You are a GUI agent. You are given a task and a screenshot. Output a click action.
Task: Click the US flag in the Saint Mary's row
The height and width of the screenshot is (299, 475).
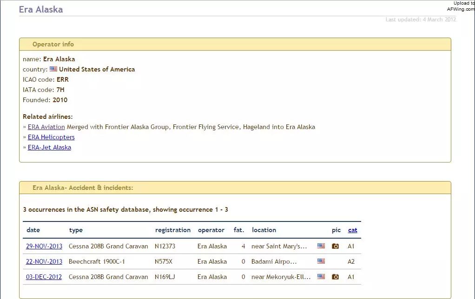coord(321,246)
